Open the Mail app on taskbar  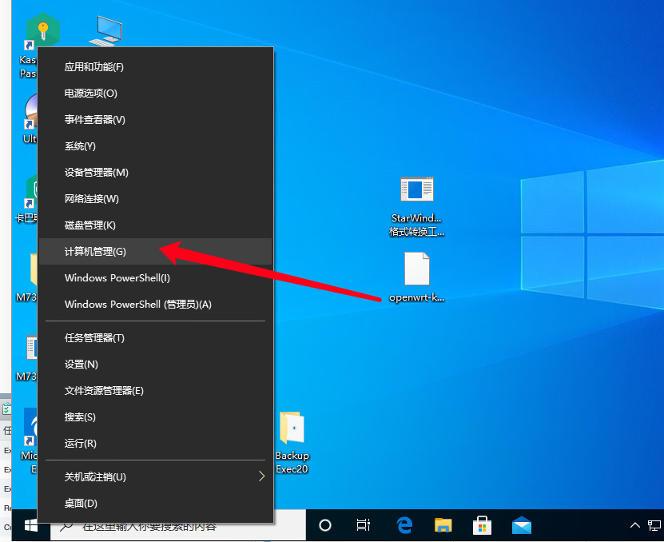pos(521,525)
